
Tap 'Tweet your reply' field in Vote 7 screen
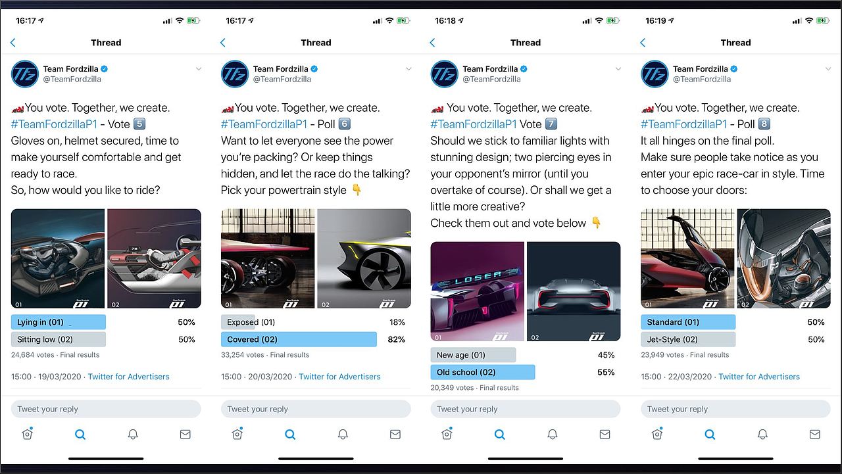(x=526, y=409)
